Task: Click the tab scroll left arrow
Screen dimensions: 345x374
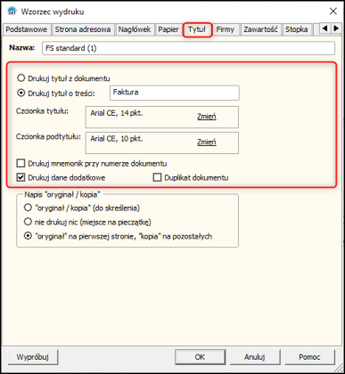Action: pos(324,28)
